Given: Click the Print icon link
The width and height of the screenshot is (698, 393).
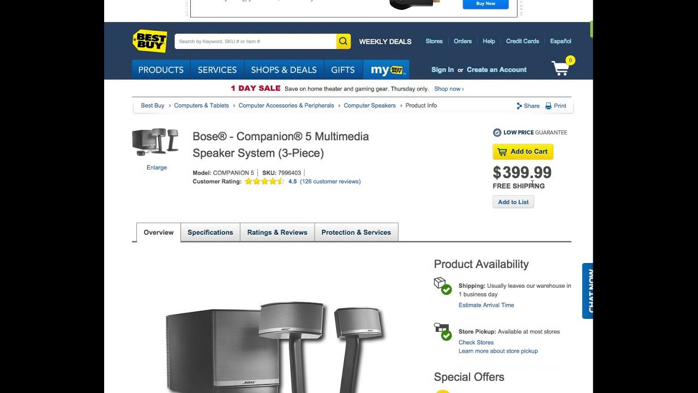Looking at the screenshot, I should click(556, 106).
